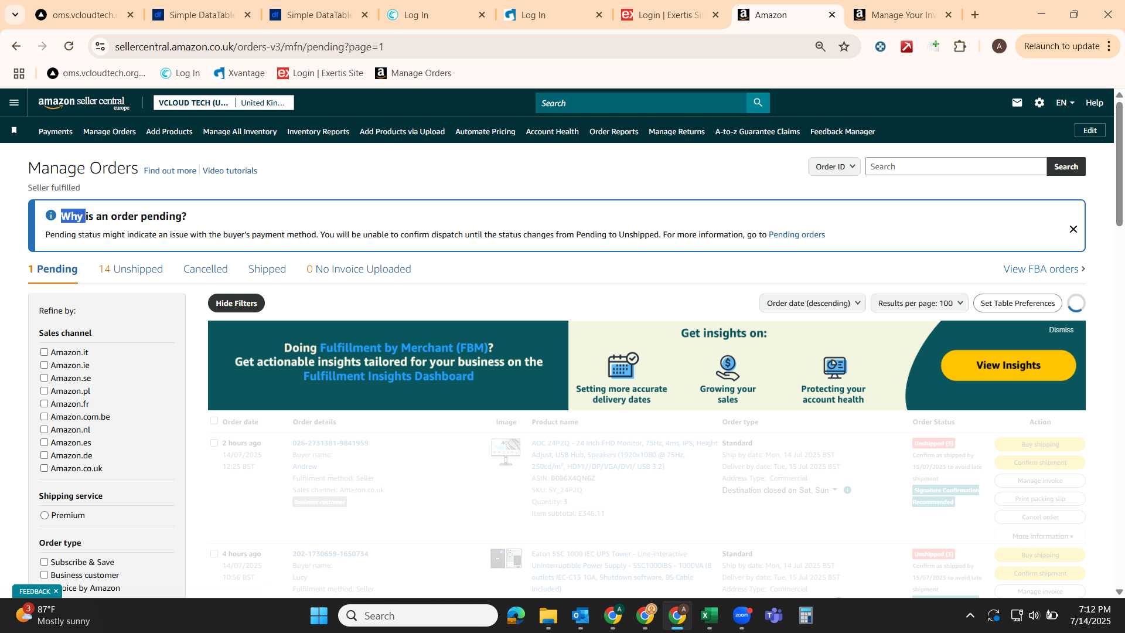
Task: Click Set Table Preferences button
Action: click(x=1017, y=303)
